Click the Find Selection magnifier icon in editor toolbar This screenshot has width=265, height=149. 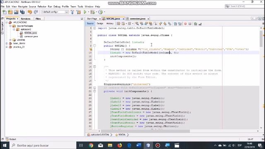pyautogui.click(x=137, y=24)
